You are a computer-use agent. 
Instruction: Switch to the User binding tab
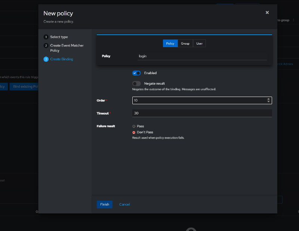pyautogui.click(x=199, y=43)
